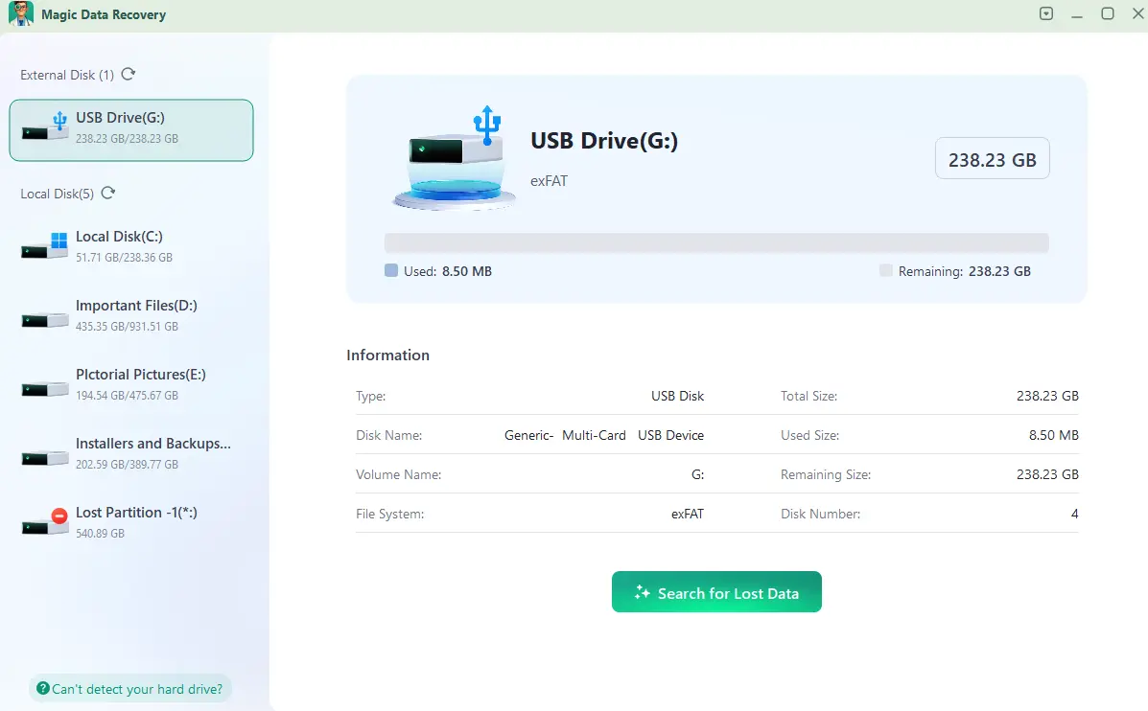
Task: Click the disk usage progress bar
Action: [x=716, y=242]
